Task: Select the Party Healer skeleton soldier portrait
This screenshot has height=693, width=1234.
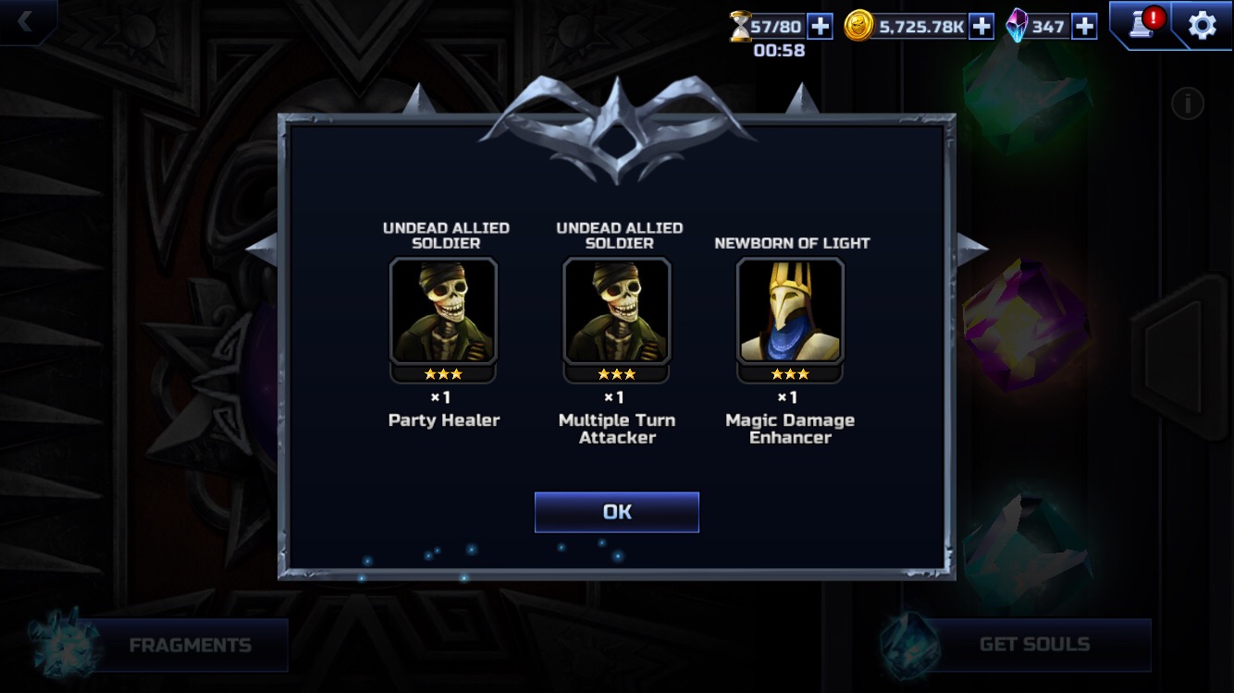Action: click(x=444, y=311)
